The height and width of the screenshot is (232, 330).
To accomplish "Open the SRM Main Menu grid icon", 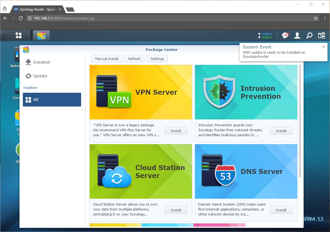I will tap(18, 35).
